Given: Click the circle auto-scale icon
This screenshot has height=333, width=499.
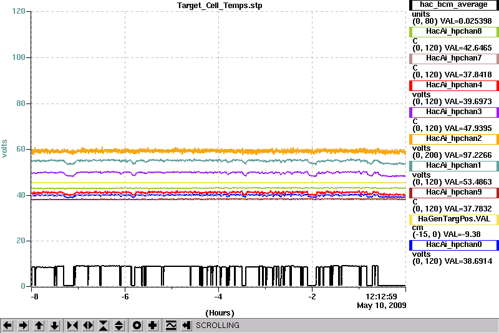Looking at the screenshot, I should pos(137,326).
